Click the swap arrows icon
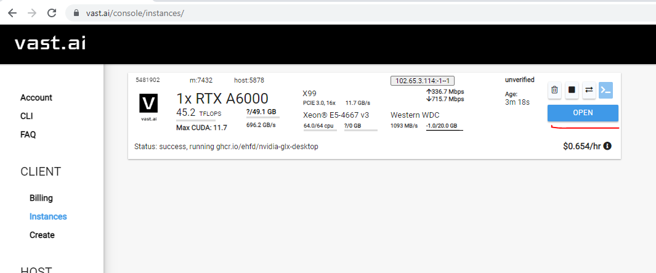 click(x=589, y=90)
